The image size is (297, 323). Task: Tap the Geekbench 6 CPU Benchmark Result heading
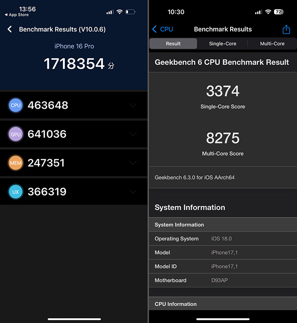(222, 62)
